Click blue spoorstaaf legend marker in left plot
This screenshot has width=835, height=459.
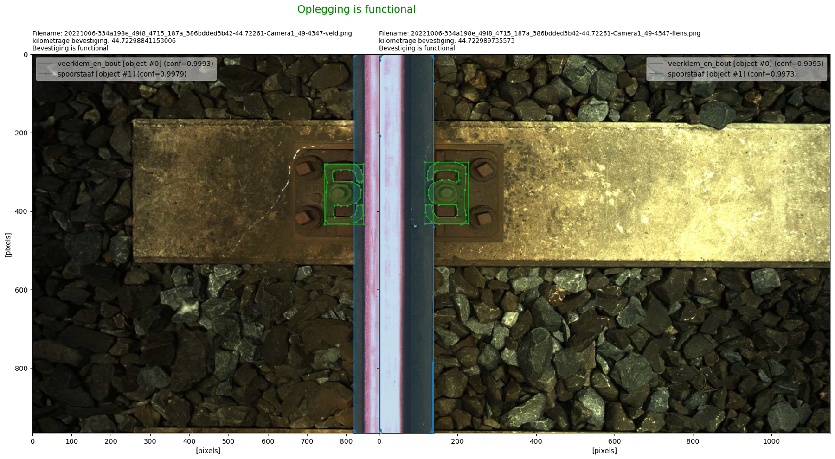(x=46, y=74)
